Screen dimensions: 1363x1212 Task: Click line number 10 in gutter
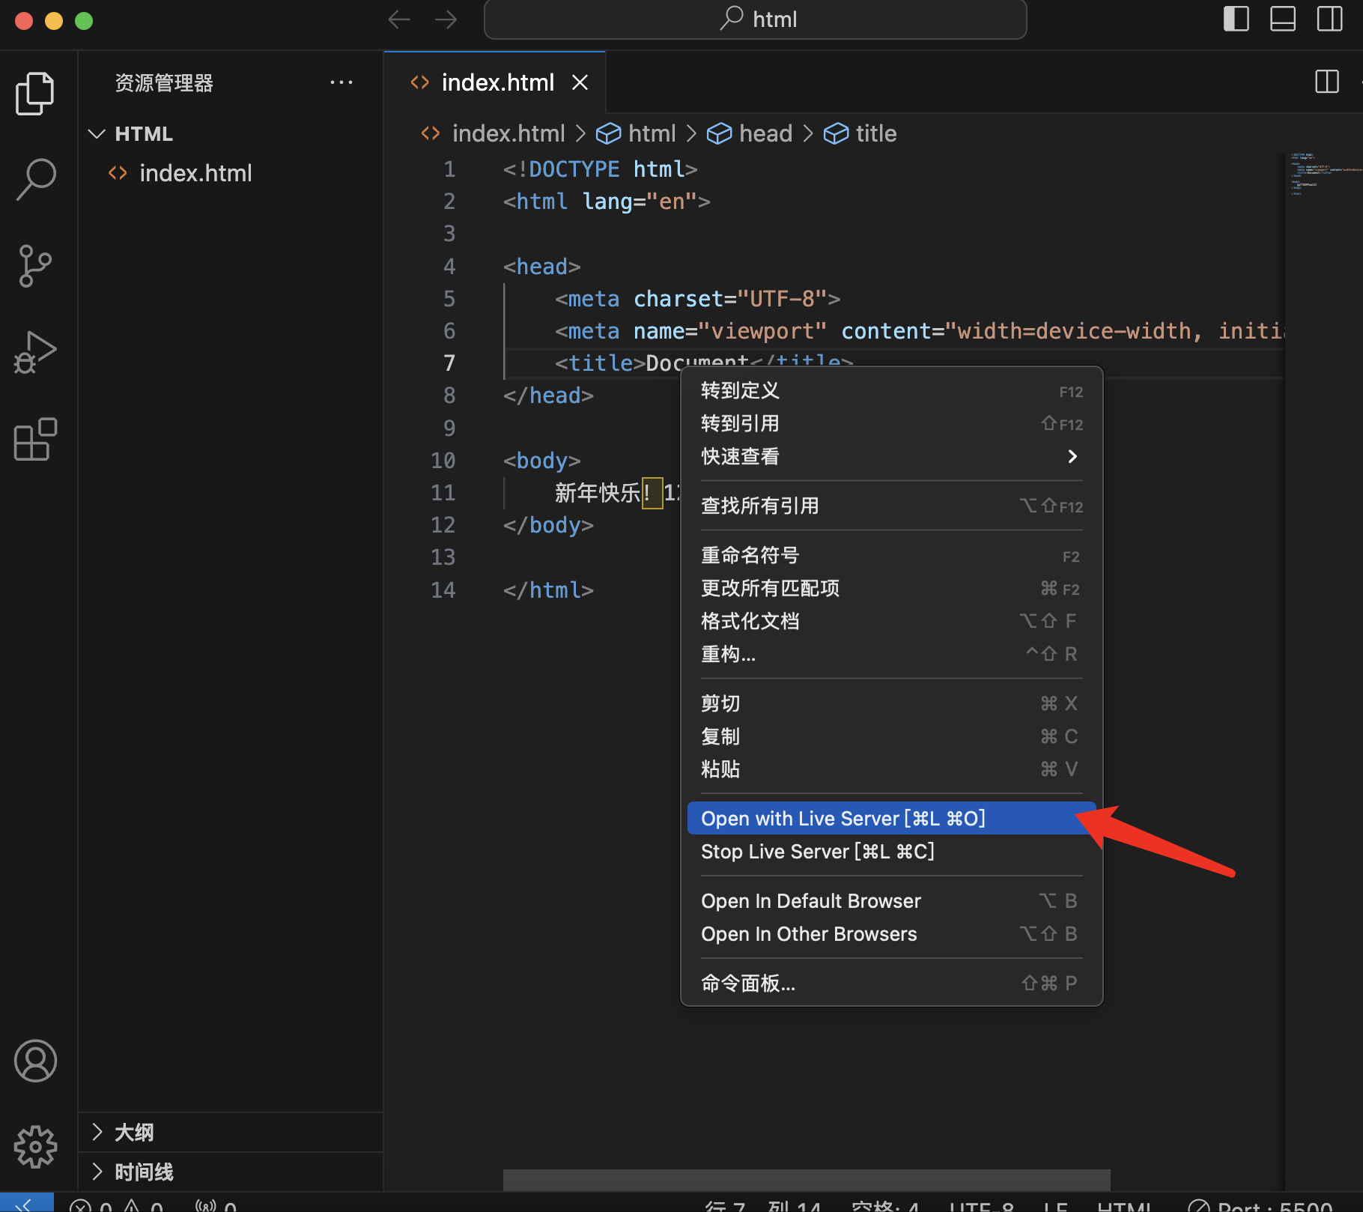click(443, 461)
